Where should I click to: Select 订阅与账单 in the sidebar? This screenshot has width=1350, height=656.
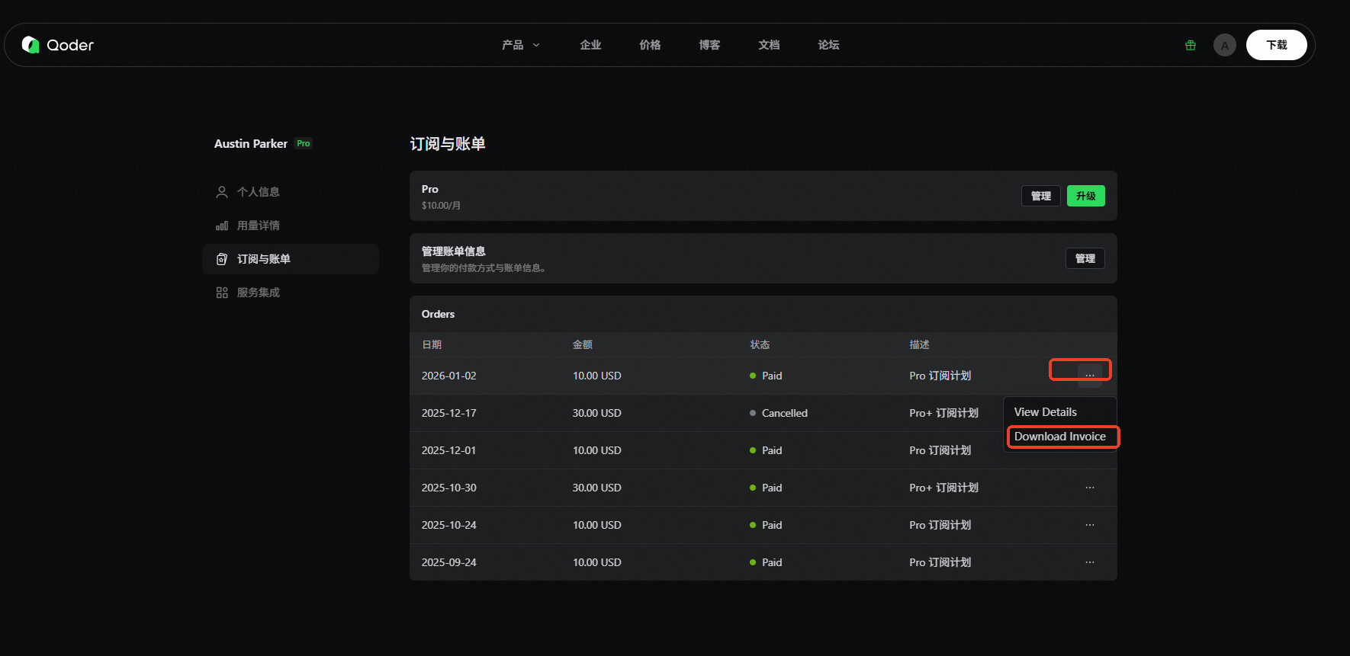291,259
